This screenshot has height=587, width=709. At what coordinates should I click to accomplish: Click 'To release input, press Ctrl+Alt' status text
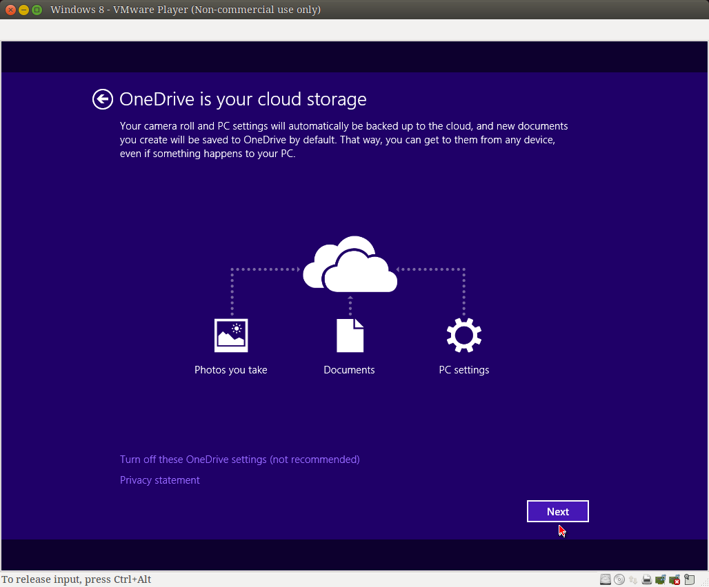click(76, 579)
